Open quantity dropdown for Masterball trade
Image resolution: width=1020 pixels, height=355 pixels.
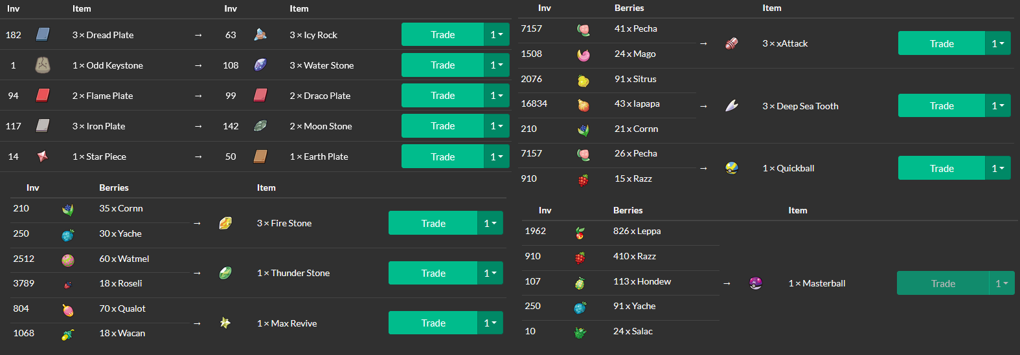tap(1002, 283)
